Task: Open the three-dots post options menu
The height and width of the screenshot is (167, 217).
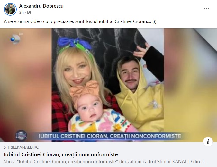Action: 206,9
